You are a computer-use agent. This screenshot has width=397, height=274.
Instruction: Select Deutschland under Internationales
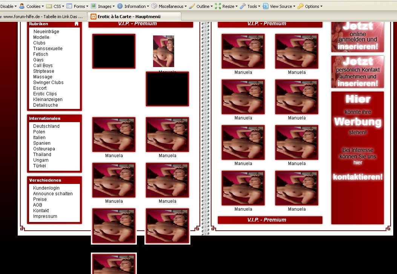coord(46,126)
